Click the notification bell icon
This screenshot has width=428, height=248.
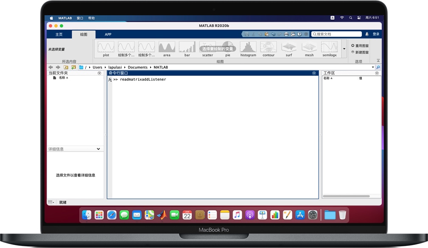tap(366, 34)
